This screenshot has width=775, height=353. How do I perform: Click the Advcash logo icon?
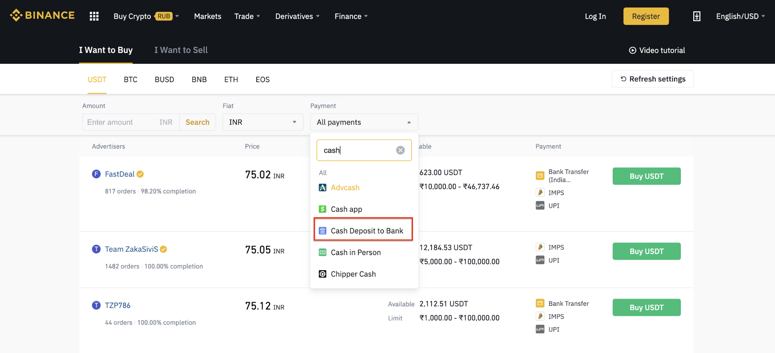click(x=323, y=188)
